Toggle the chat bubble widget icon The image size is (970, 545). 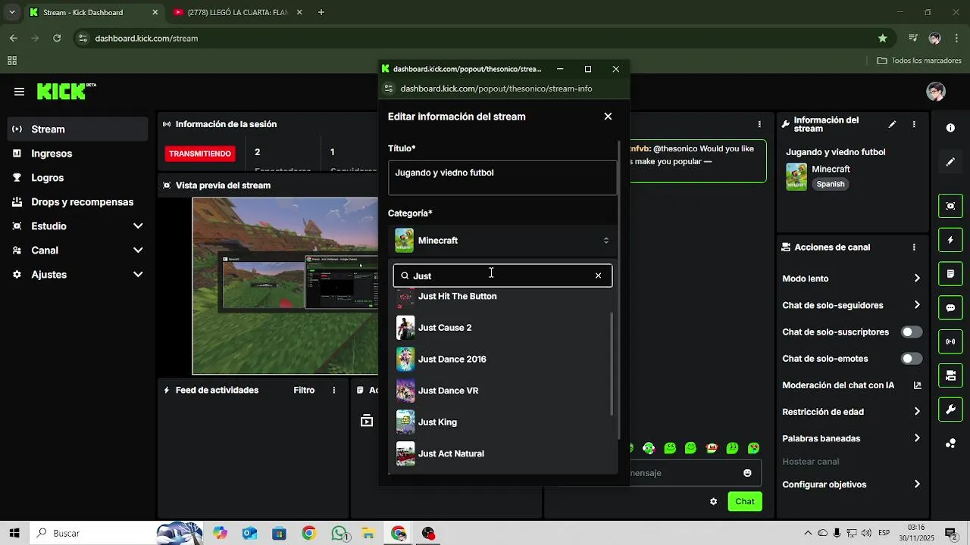950,308
